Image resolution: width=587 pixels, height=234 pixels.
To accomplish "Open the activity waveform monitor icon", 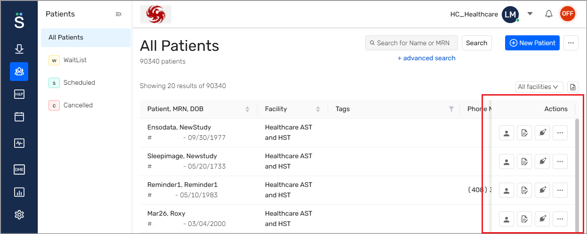I will [19, 143].
